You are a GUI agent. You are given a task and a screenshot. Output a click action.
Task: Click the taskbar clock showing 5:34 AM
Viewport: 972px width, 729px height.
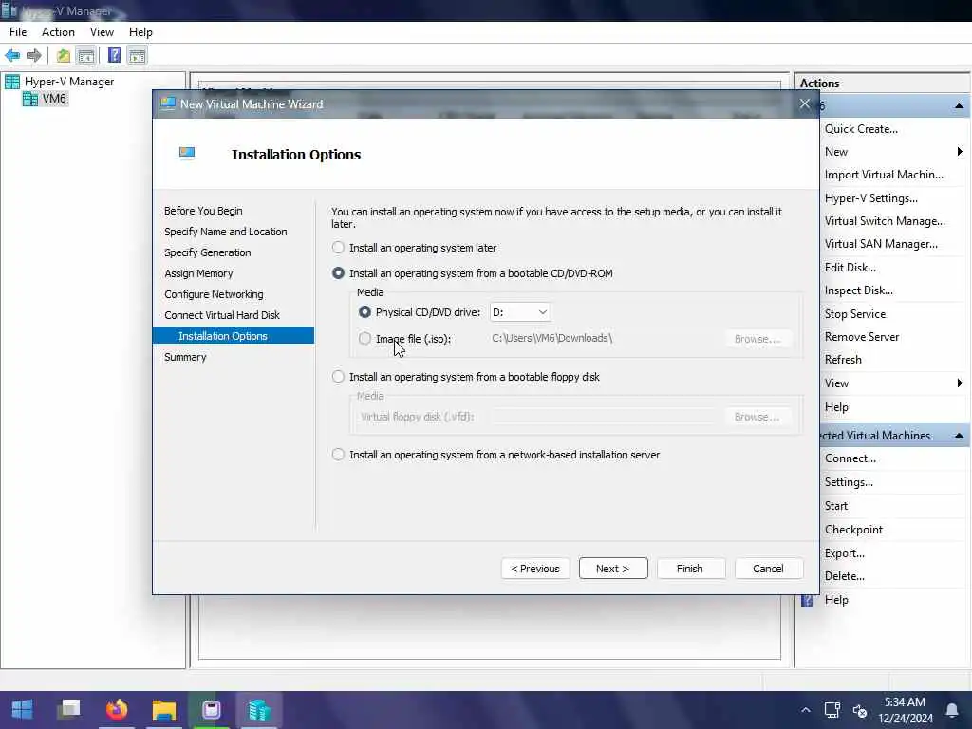click(905, 701)
